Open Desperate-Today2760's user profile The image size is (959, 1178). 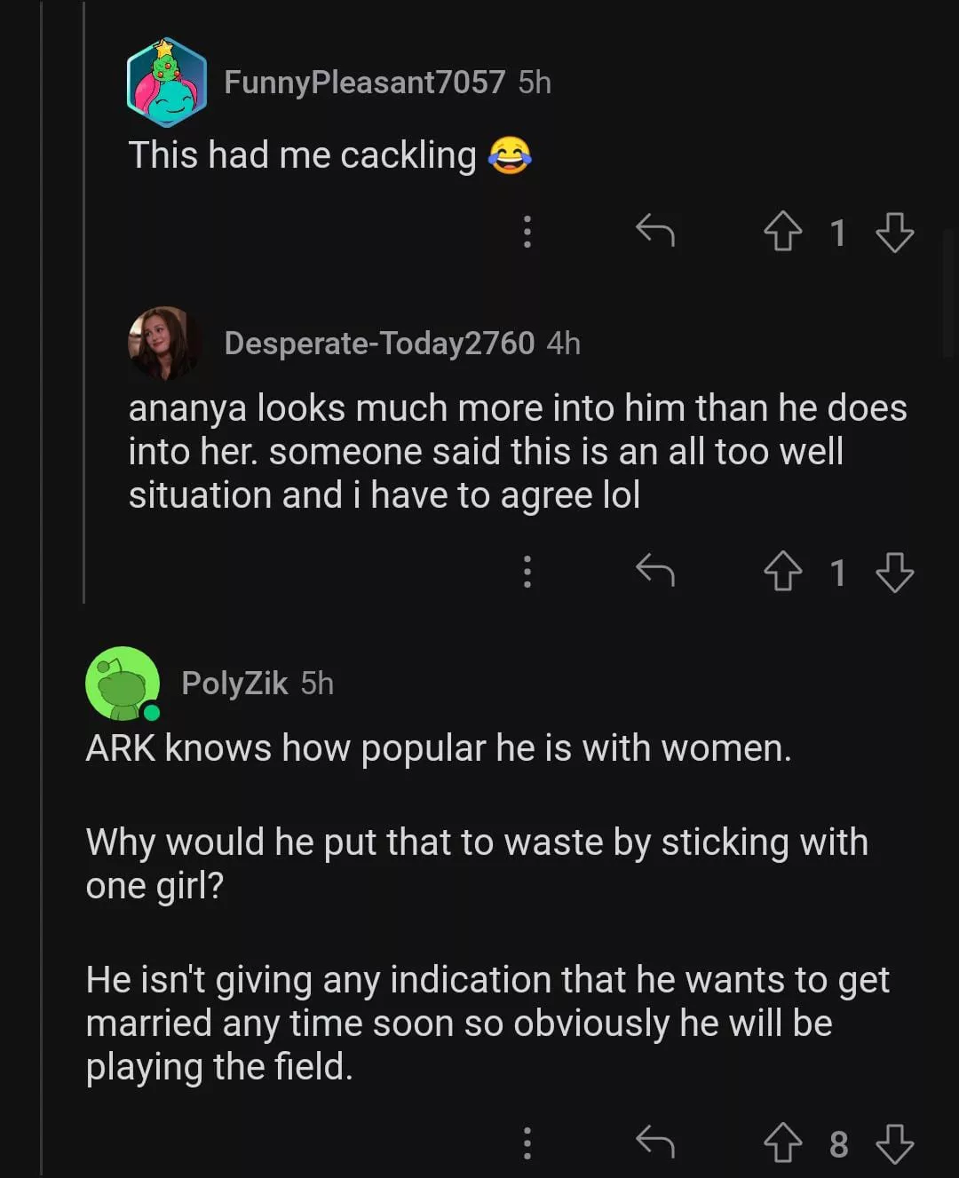(x=379, y=344)
